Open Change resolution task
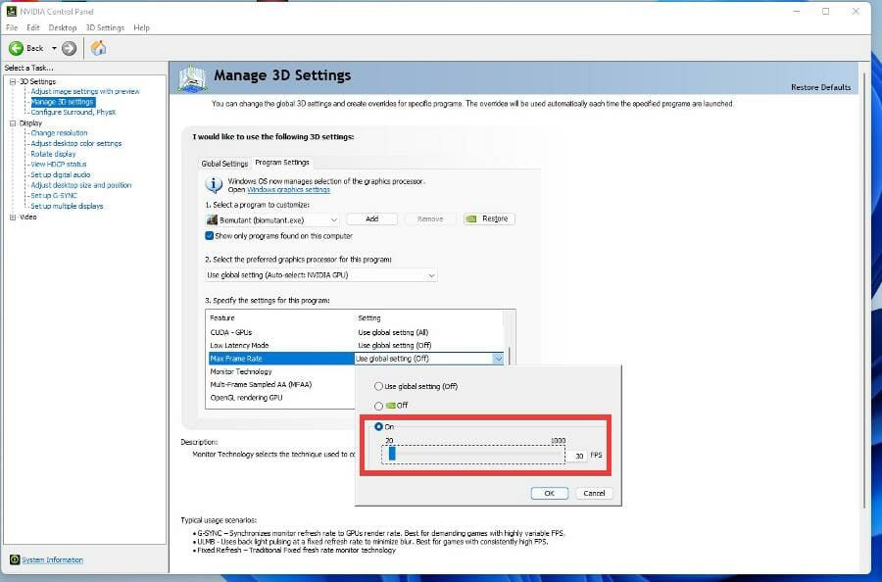The width and height of the screenshot is (882, 582). tap(59, 133)
